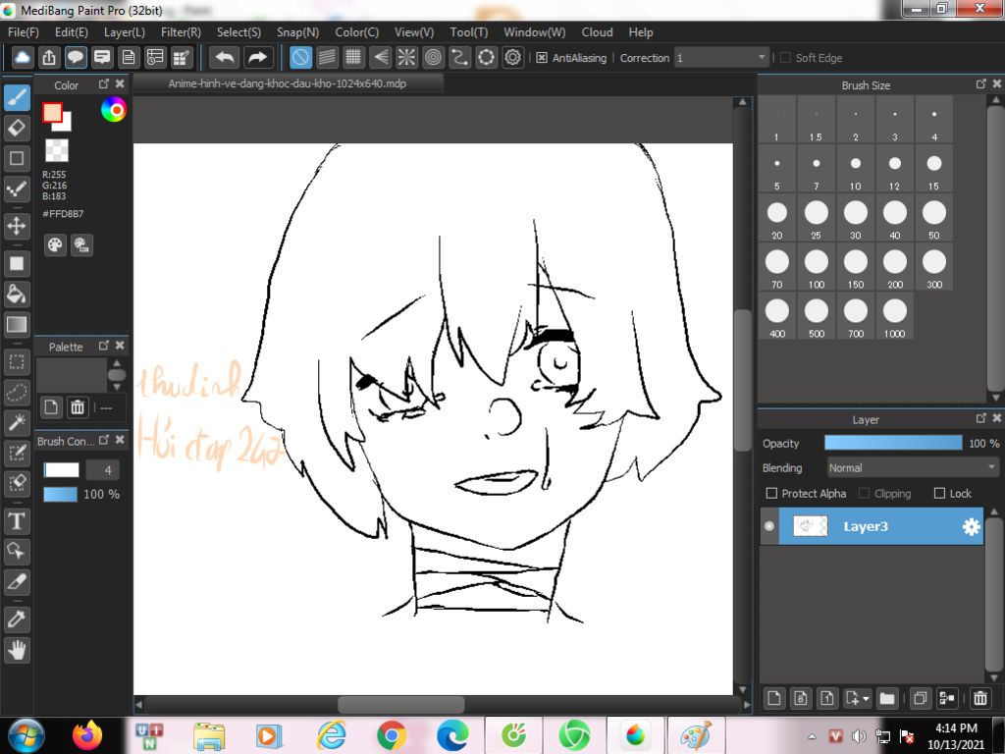The image size is (1005, 754).
Task: Delete layer with trash icon
Action: click(980, 698)
